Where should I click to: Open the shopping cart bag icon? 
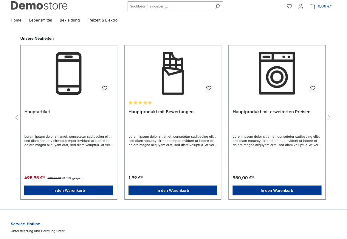(x=312, y=6)
